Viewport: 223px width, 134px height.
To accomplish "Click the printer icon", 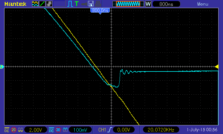I will tap(98, 4).
